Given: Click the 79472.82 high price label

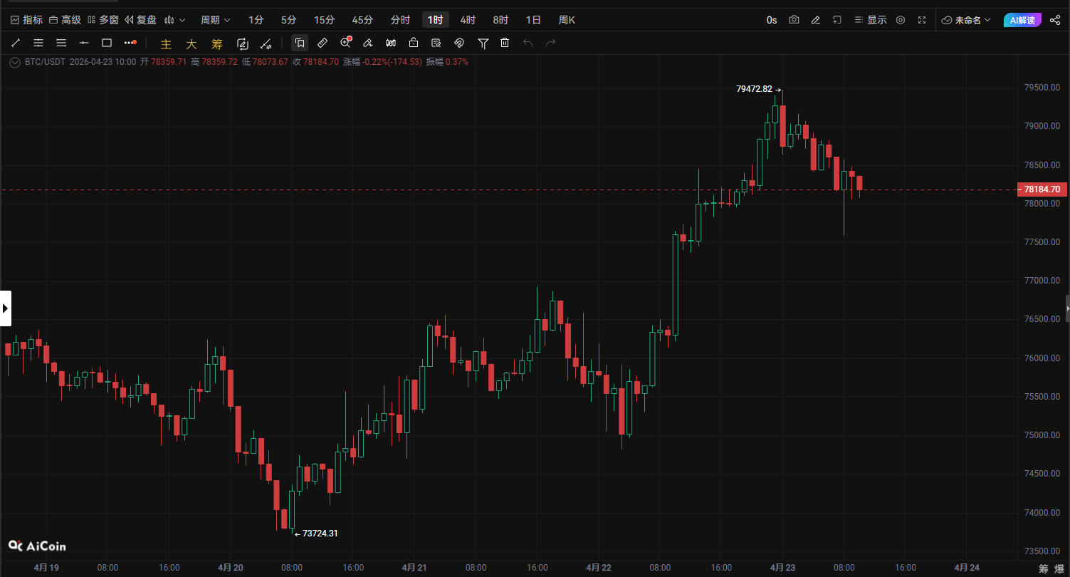Looking at the screenshot, I should coord(754,89).
